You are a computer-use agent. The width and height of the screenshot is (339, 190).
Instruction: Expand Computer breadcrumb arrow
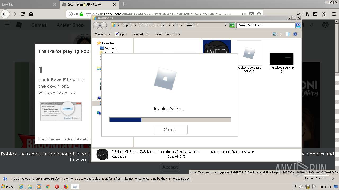coord(135,25)
